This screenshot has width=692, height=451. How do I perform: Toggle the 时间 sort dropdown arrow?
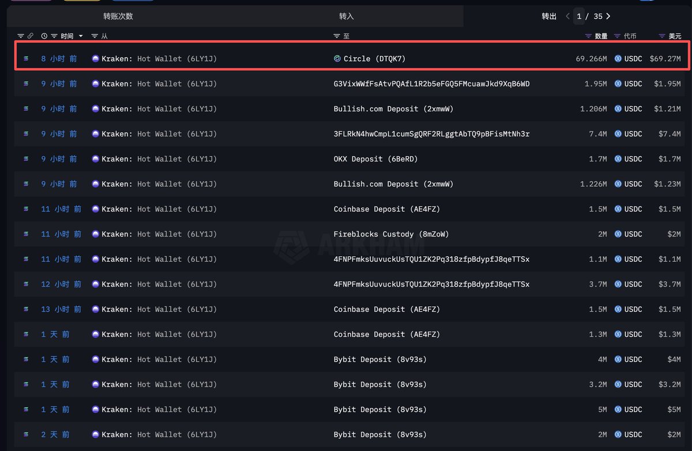tap(81, 36)
